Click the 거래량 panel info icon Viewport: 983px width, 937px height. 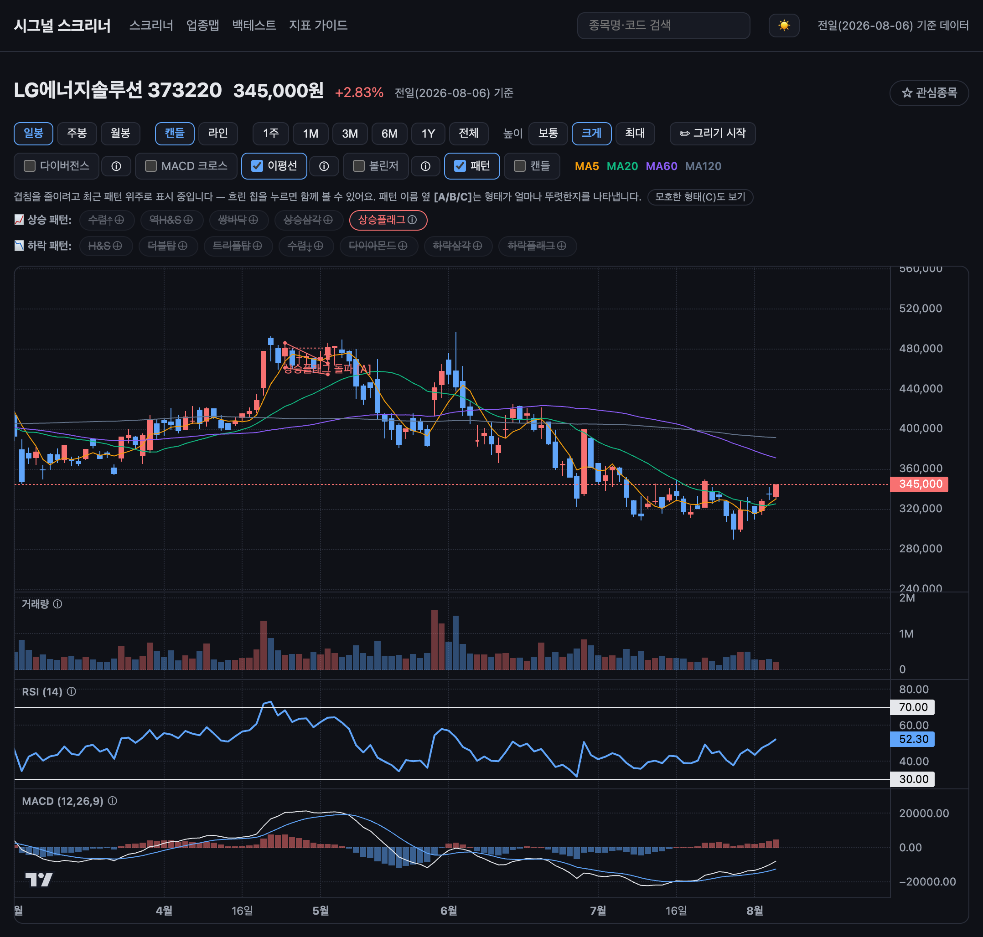pos(58,604)
